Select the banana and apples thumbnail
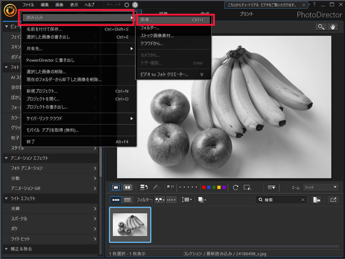The height and width of the screenshot is (259, 345). [130, 225]
